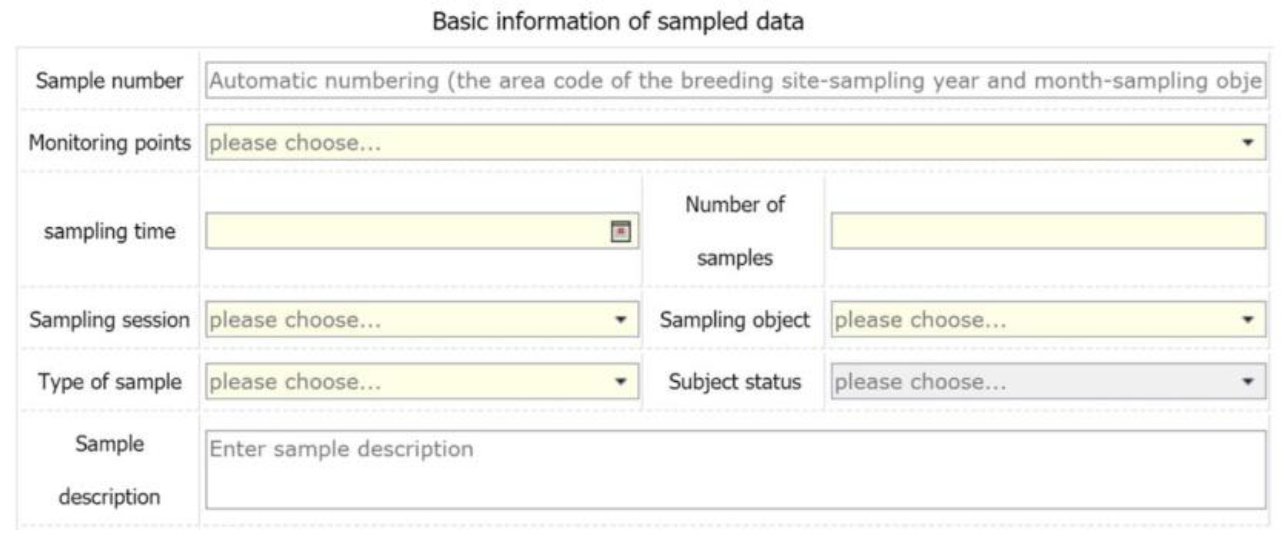
Task: Click the "Sample description" label
Action: point(109,470)
